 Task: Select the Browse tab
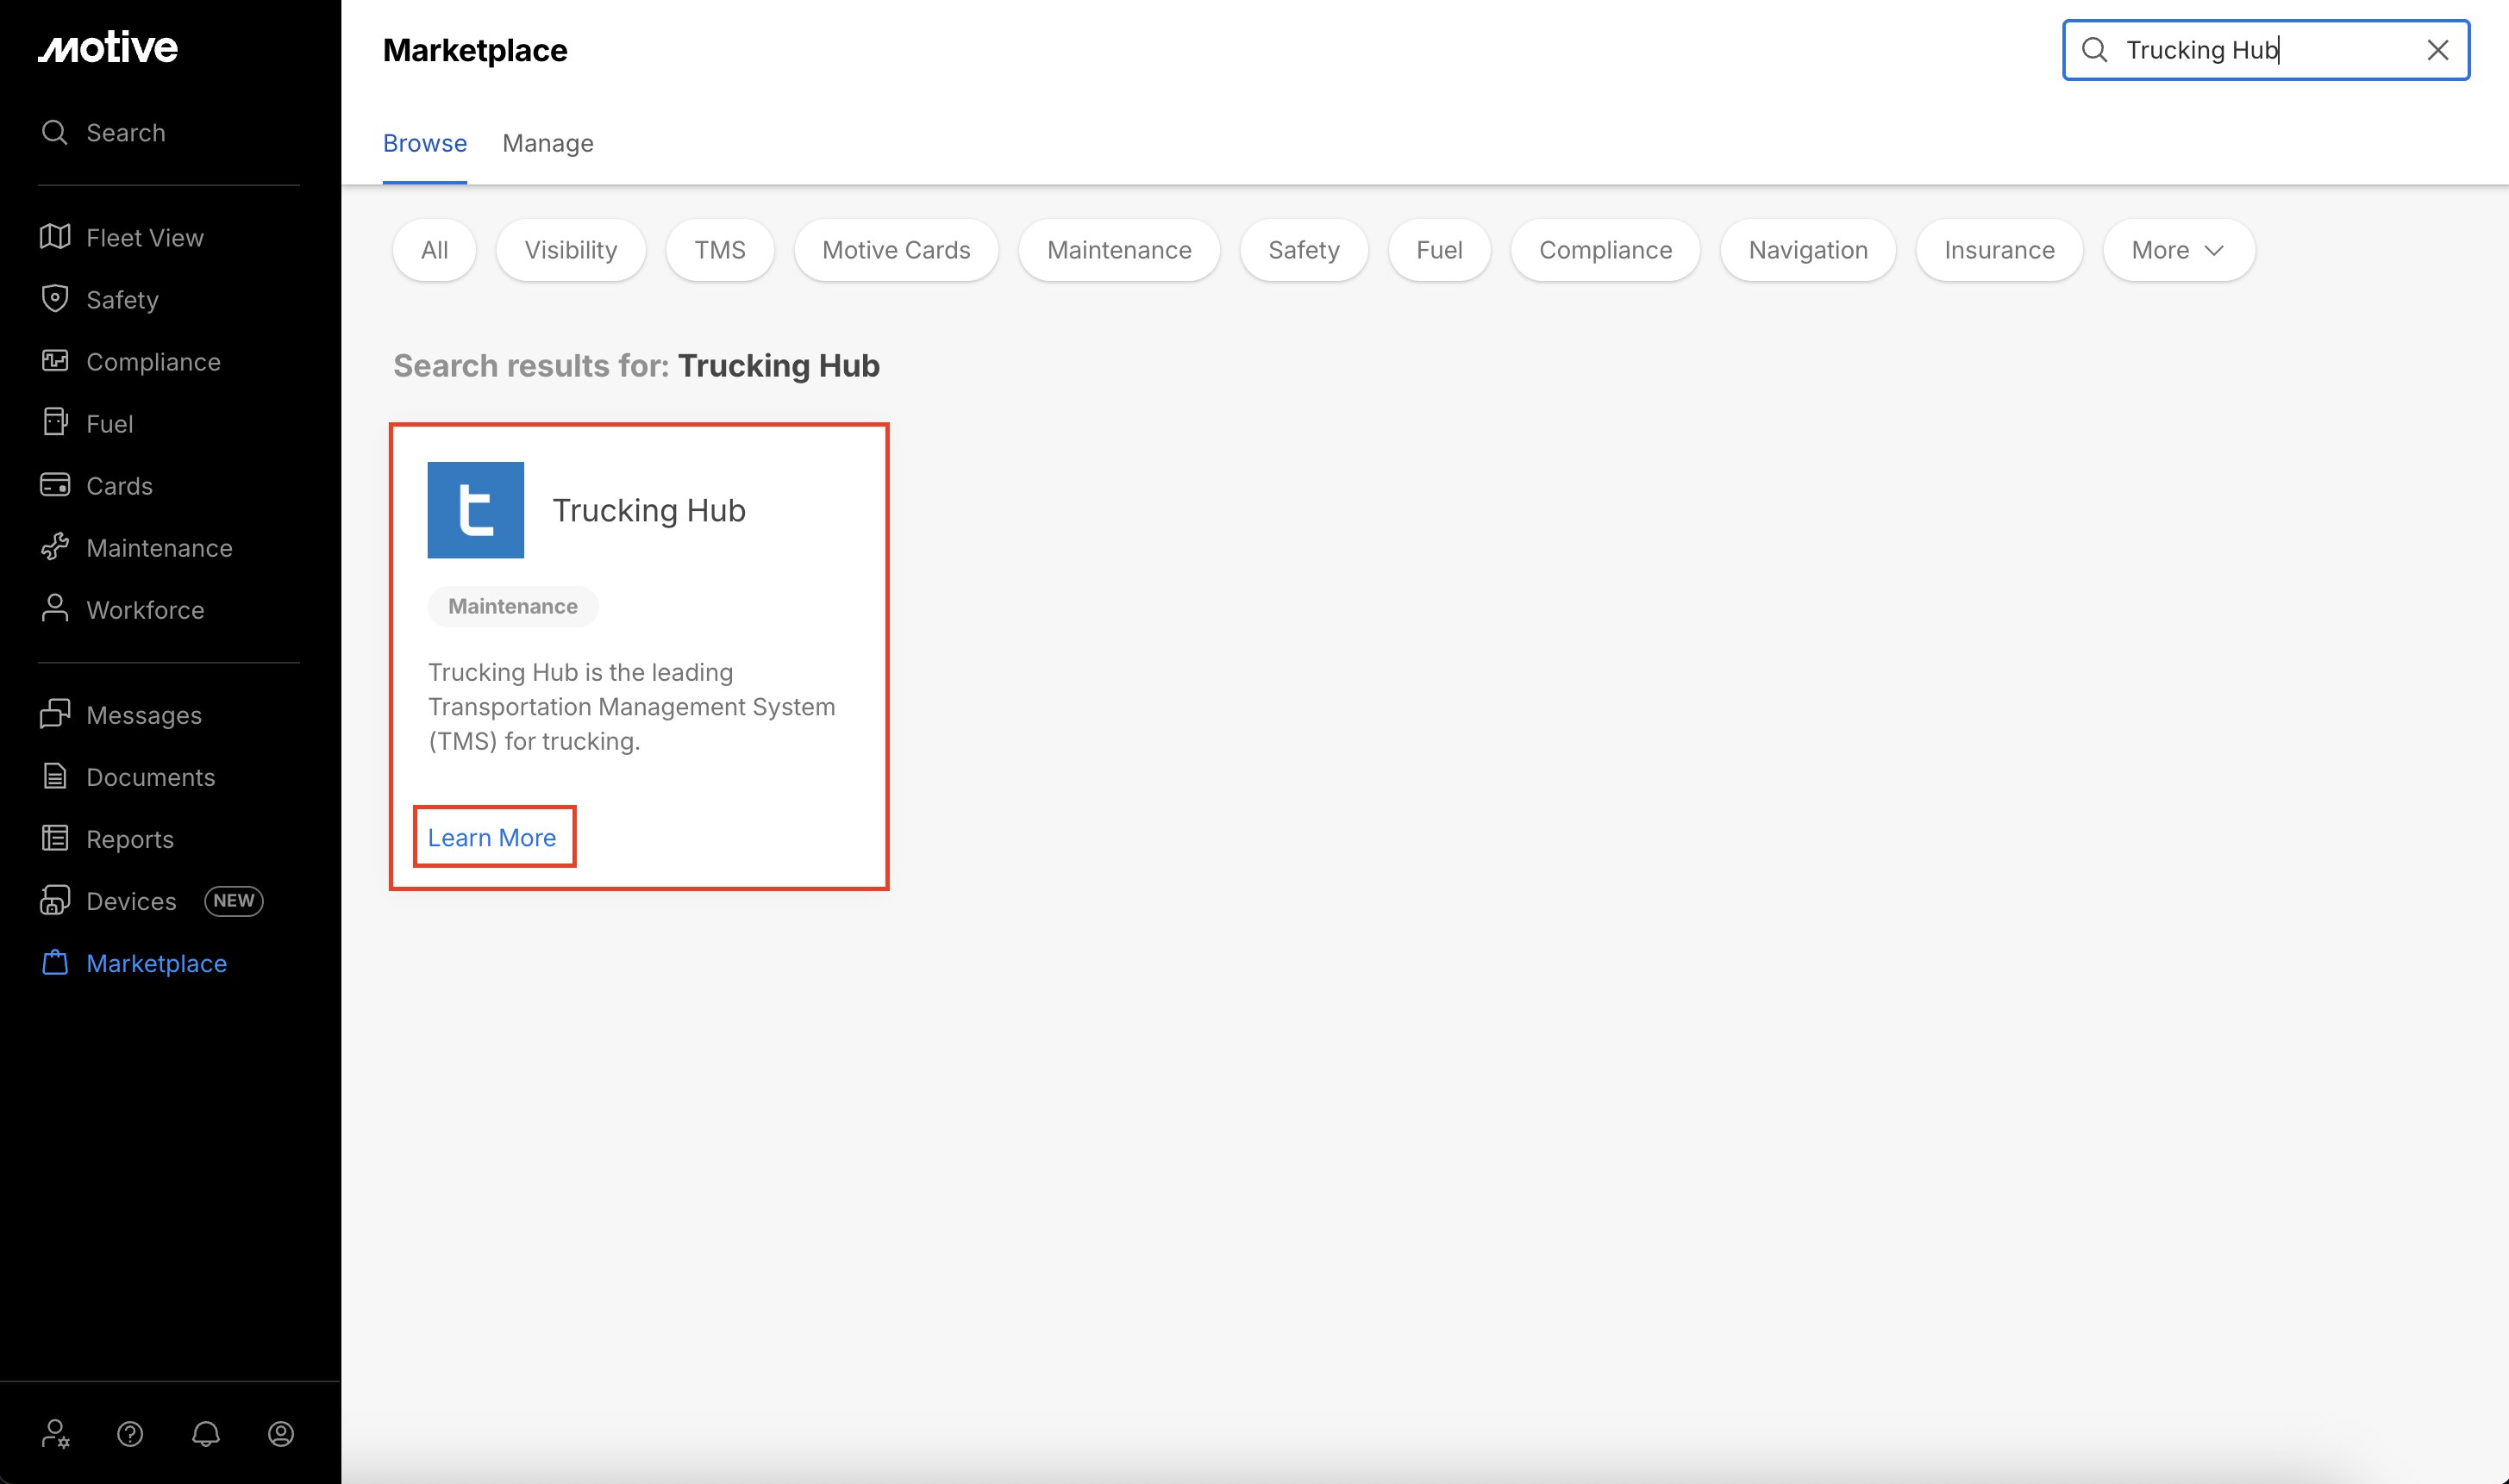coord(424,143)
